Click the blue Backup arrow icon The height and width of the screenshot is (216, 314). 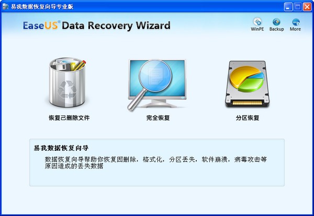click(x=276, y=22)
